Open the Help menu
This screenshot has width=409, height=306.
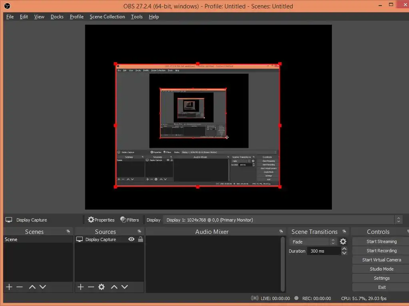tap(154, 17)
